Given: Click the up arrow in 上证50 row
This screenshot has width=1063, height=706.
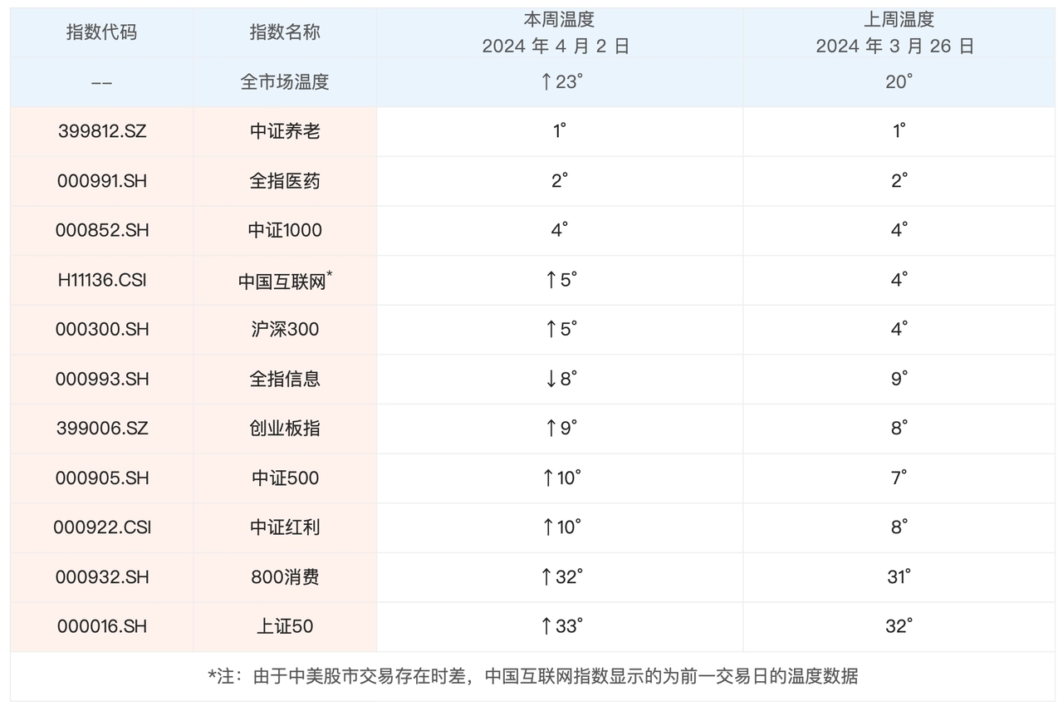Looking at the screenshot, I should pyautogui.click(x=546, y=626).
